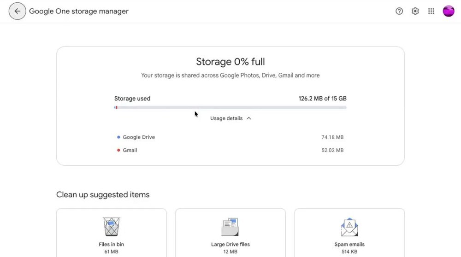Image resolution: width=461 pixels, height=257 pixels.
Task: Click the red dot beside Gmail
Action: point(118,150)
